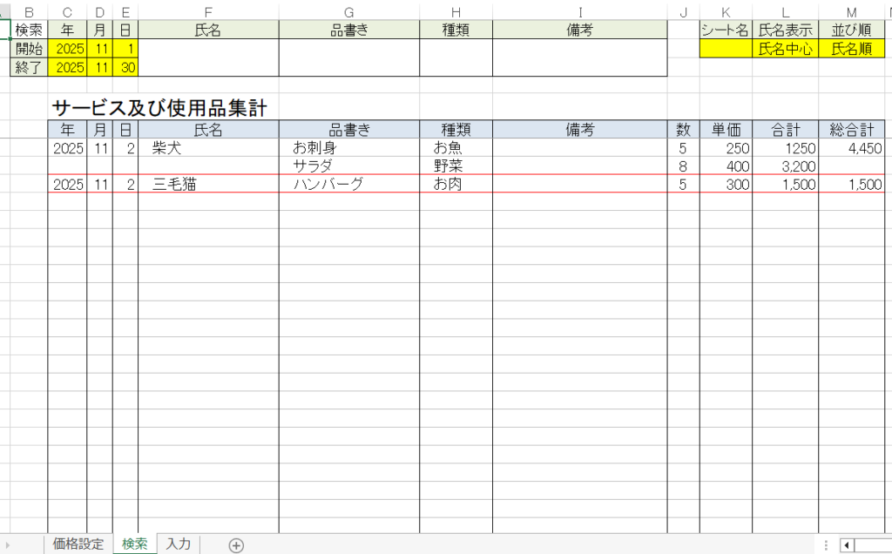This screenshot has width=892, height=554.
Task: Open the 入力 sheet tab
Action: 178,544
